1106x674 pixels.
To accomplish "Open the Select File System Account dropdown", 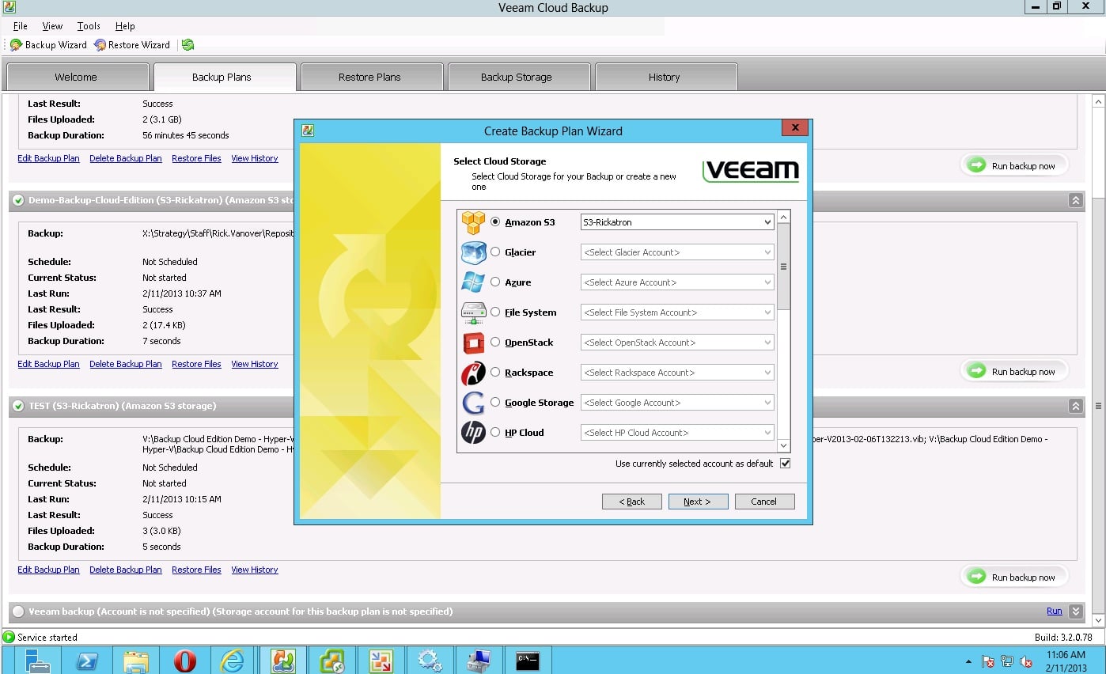I will (x=677, y=312).
